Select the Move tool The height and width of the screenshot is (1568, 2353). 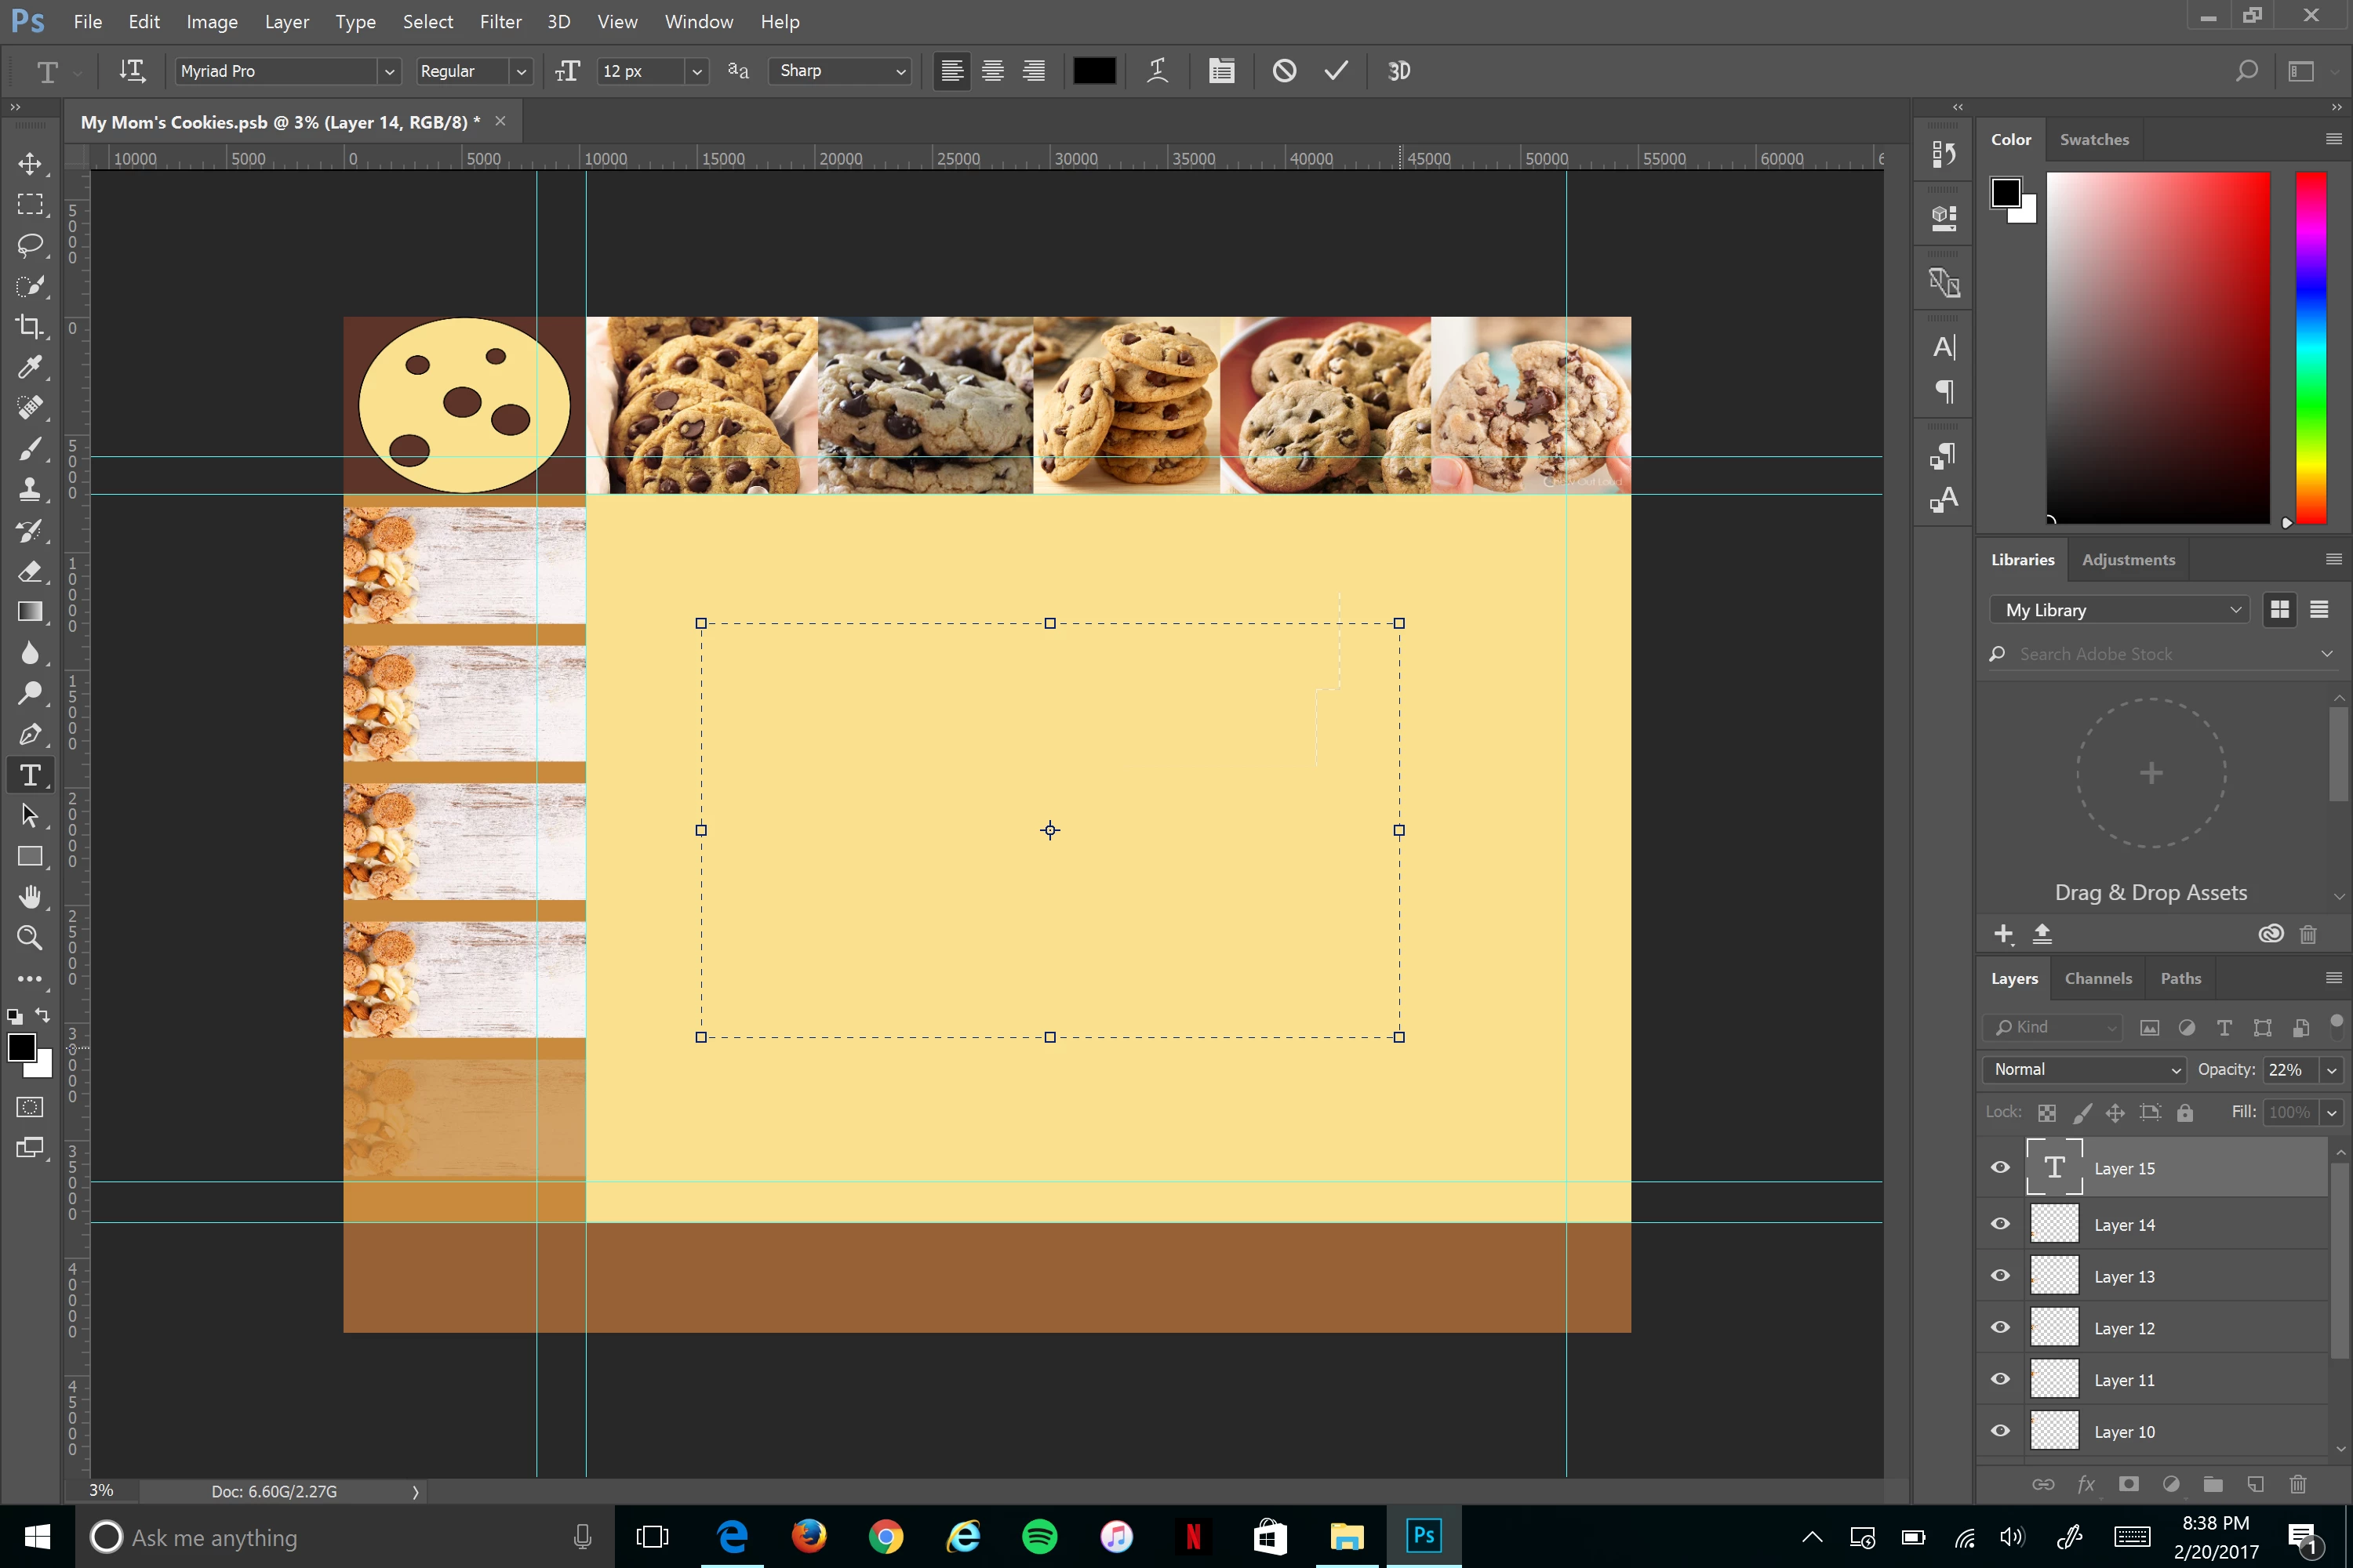[x=30, y=163]
